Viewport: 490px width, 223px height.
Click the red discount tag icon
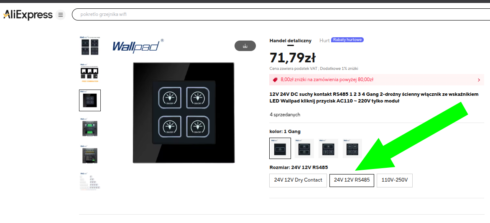[275, 80]
